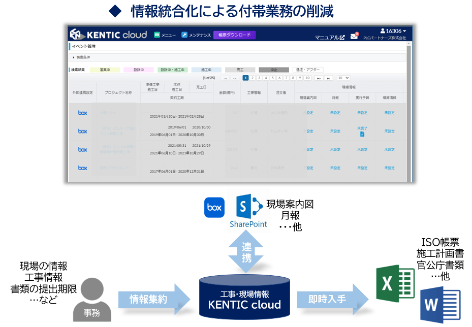Open 積算情報 未設定 link in 2021年06月10日 row
The height and width of the screenshot is (327, 472).
click(389, 149)
